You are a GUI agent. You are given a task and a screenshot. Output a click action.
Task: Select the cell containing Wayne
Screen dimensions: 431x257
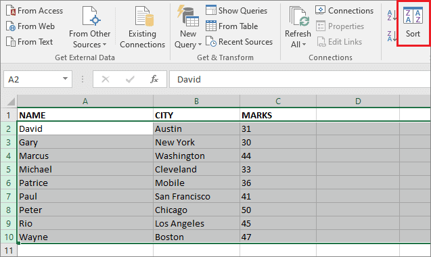(x=85, y=237)
